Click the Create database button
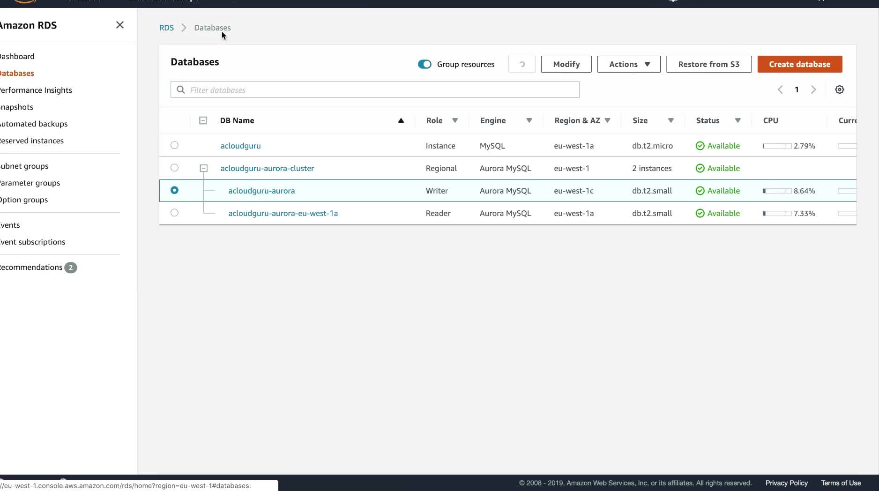This screenshot has width=879, height=491. [799, 64]
